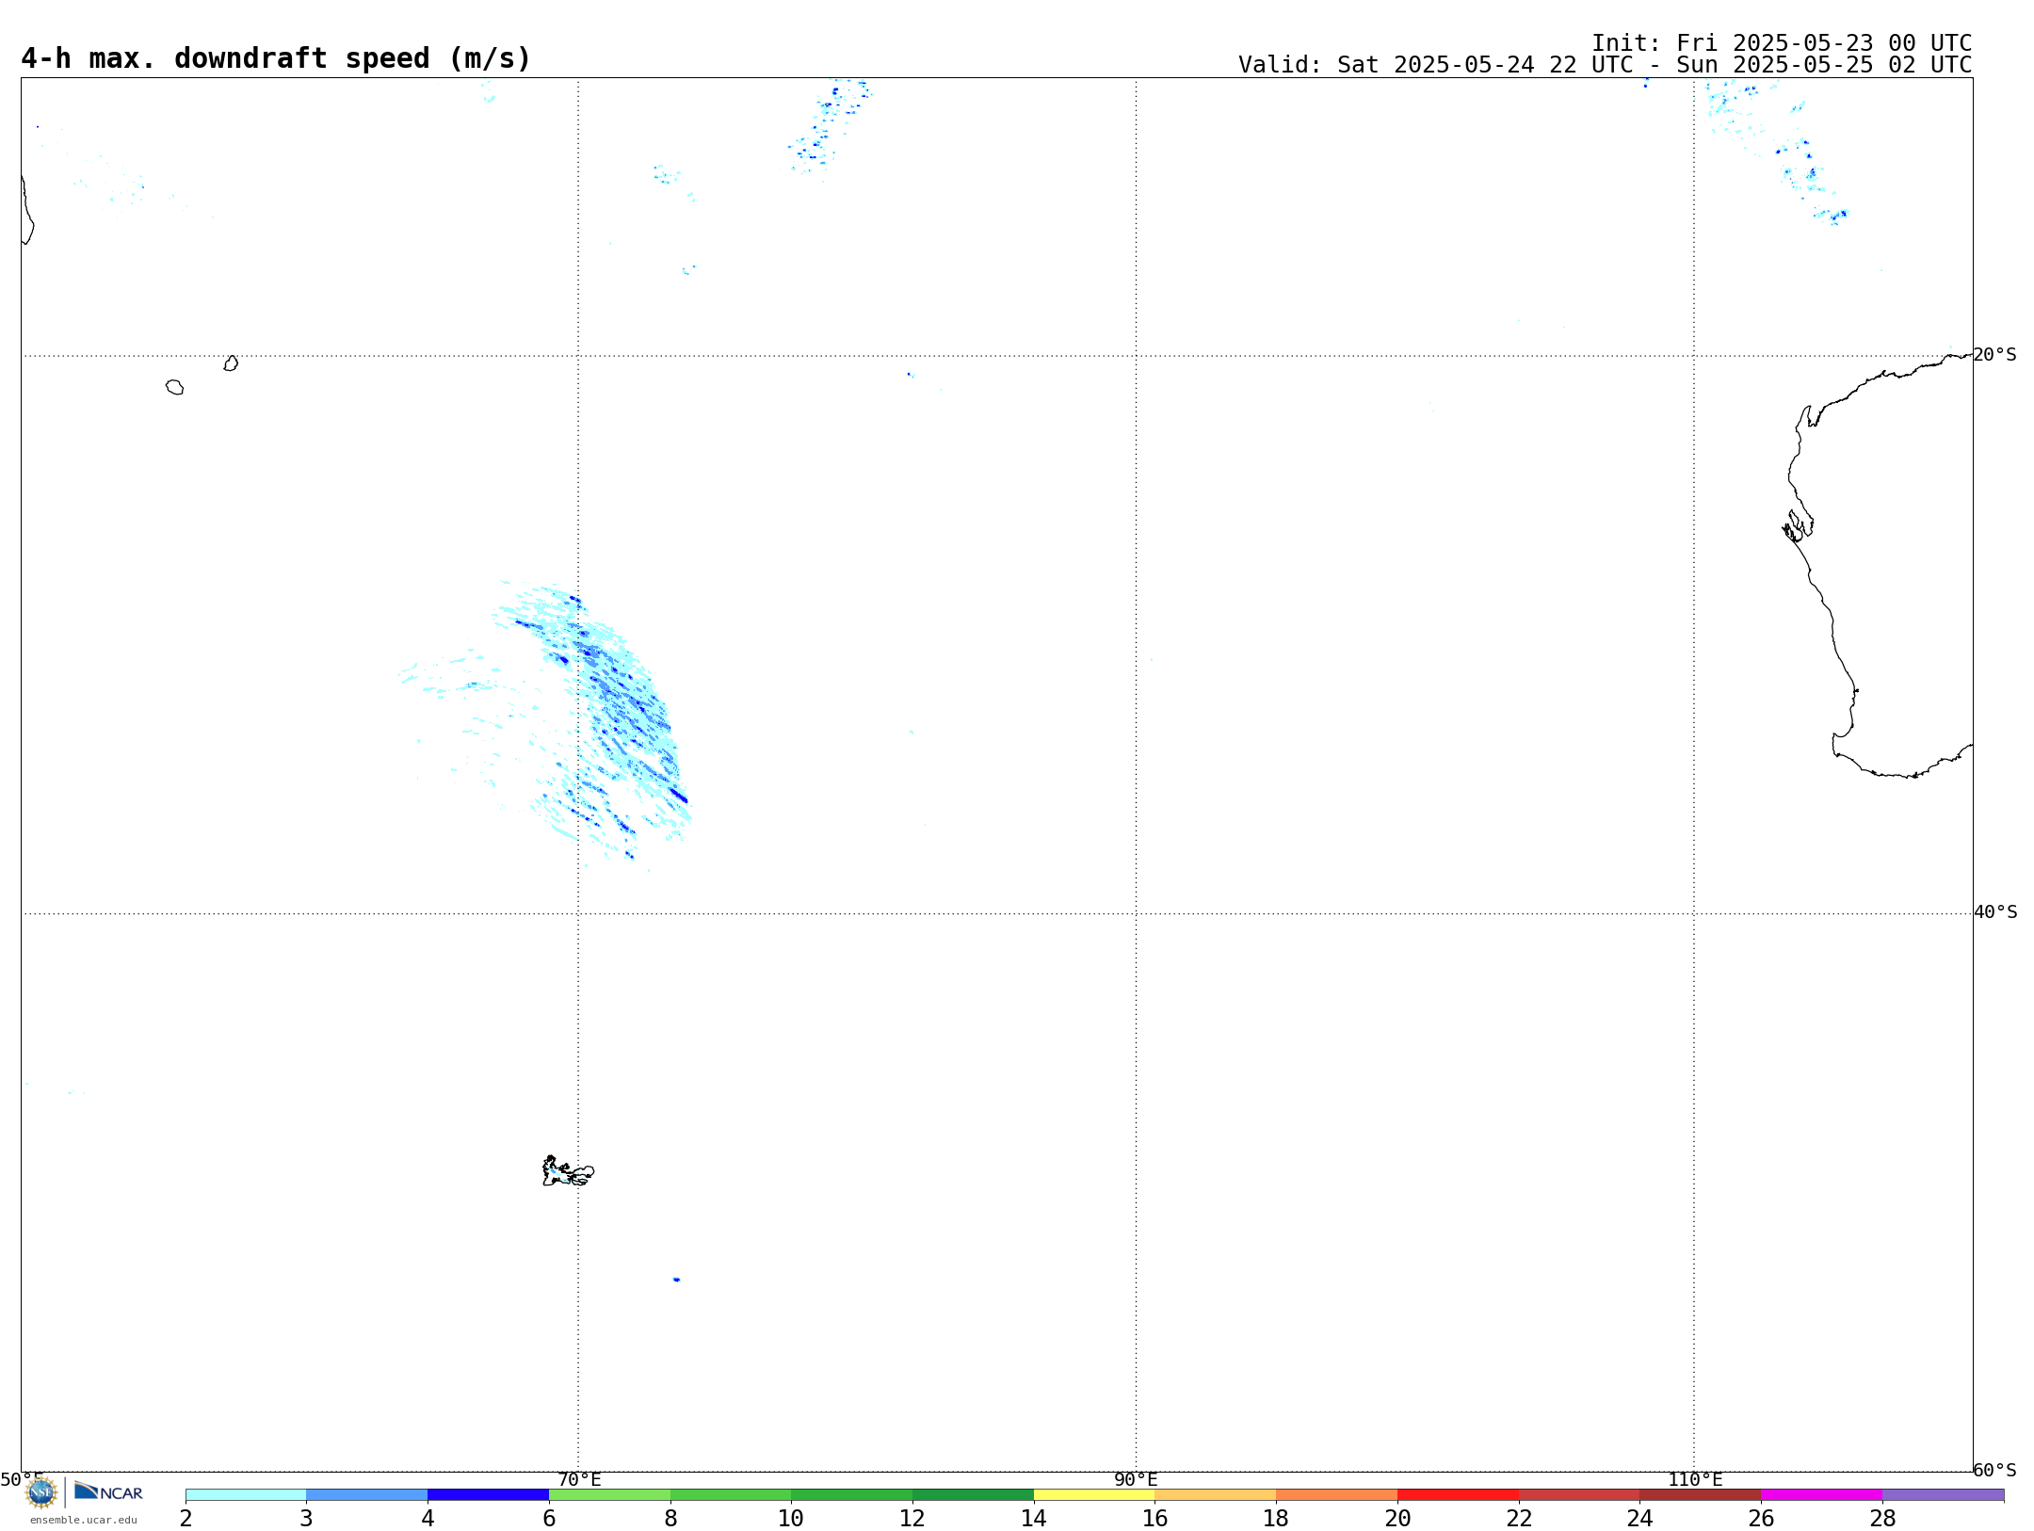Click the 60°S latitude label

coord(1995,1470)
